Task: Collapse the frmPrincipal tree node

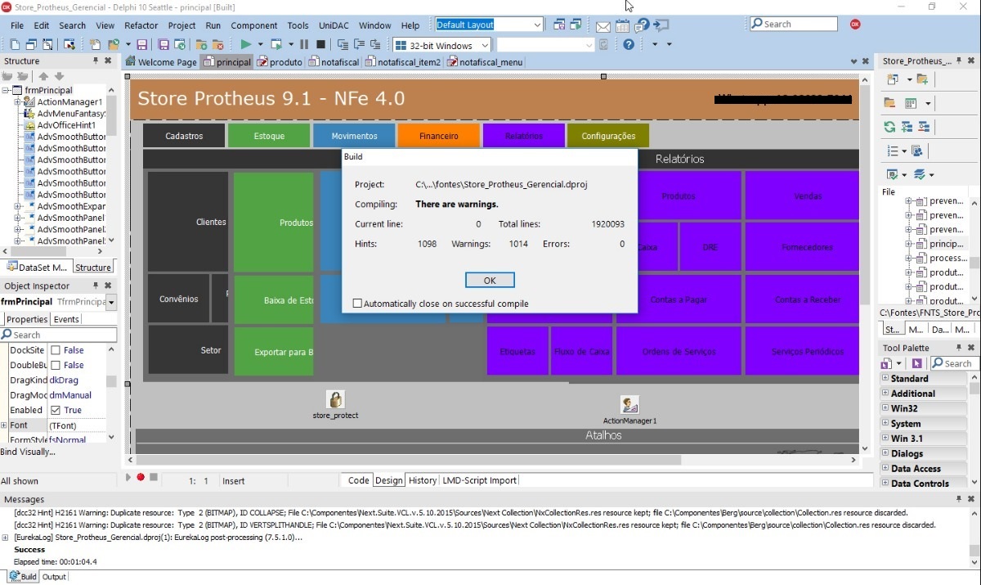Action: (6, 90)
